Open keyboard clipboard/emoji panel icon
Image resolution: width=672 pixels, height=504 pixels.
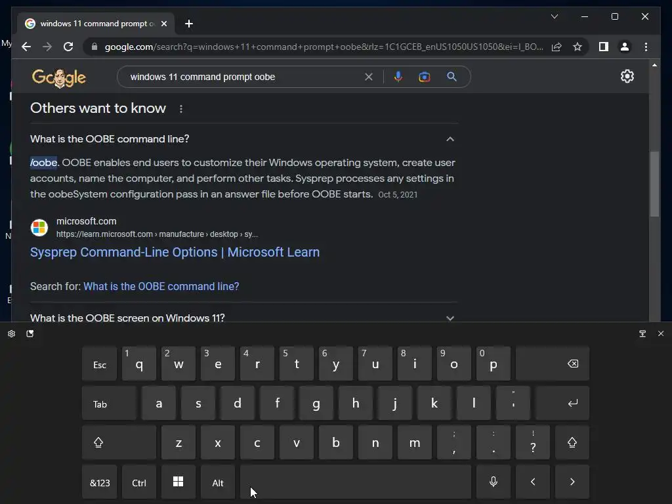(x=30, y=333)
